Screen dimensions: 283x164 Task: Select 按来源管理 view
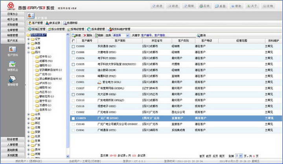coord(96,29)
